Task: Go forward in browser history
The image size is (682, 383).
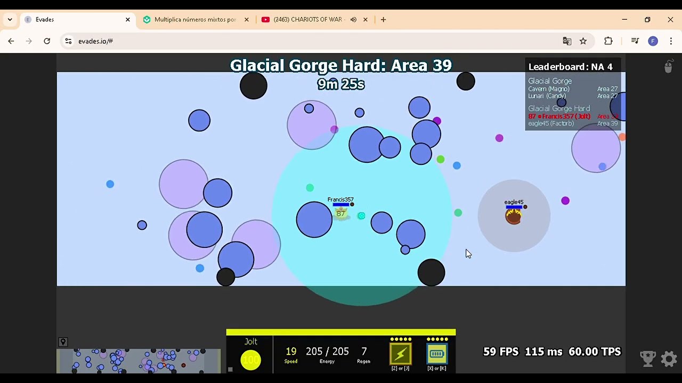Action: click(x=29, y=41)
